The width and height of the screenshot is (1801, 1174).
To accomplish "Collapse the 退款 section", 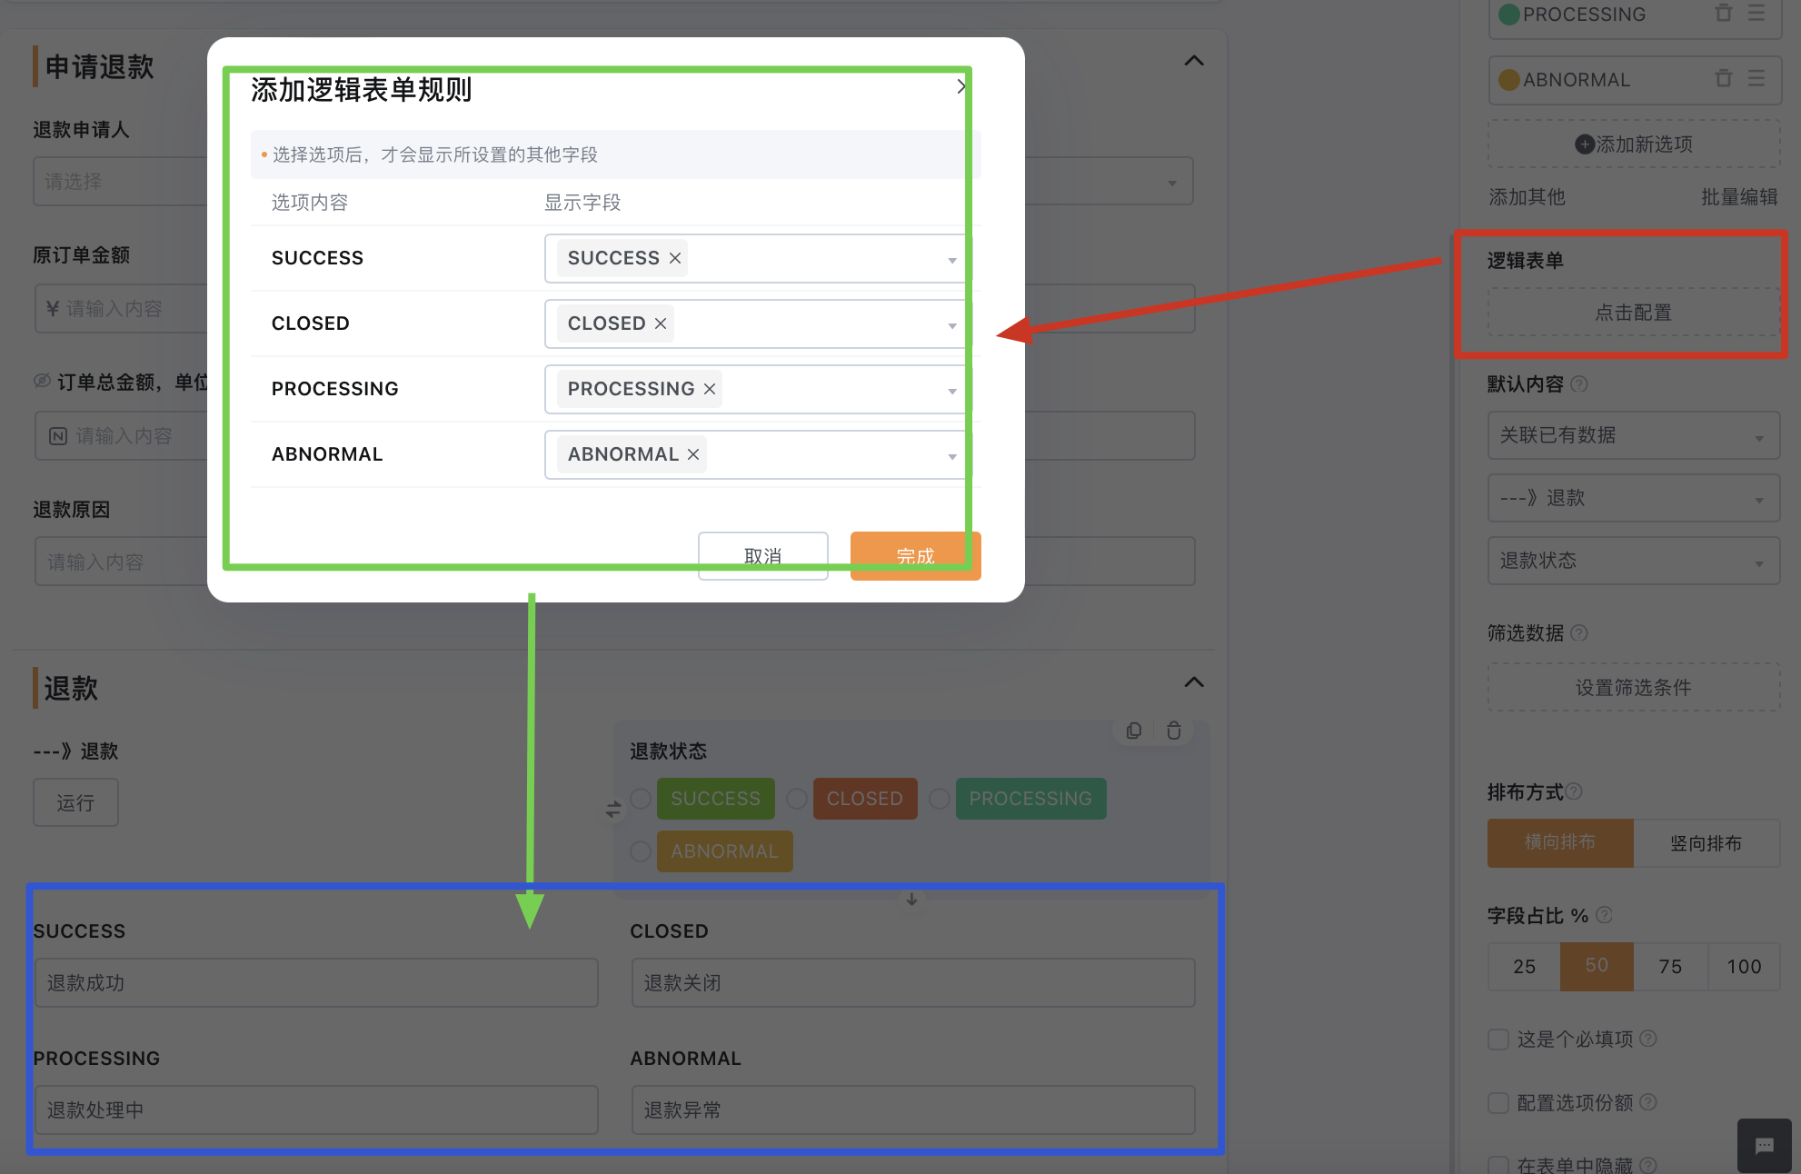I will (x=1194, y=682).
